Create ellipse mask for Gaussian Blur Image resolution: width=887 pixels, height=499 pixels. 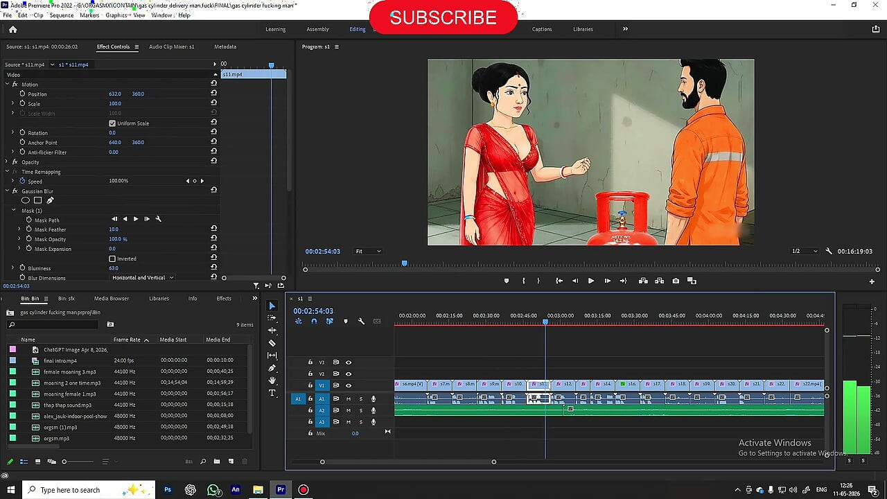(26, 200)
